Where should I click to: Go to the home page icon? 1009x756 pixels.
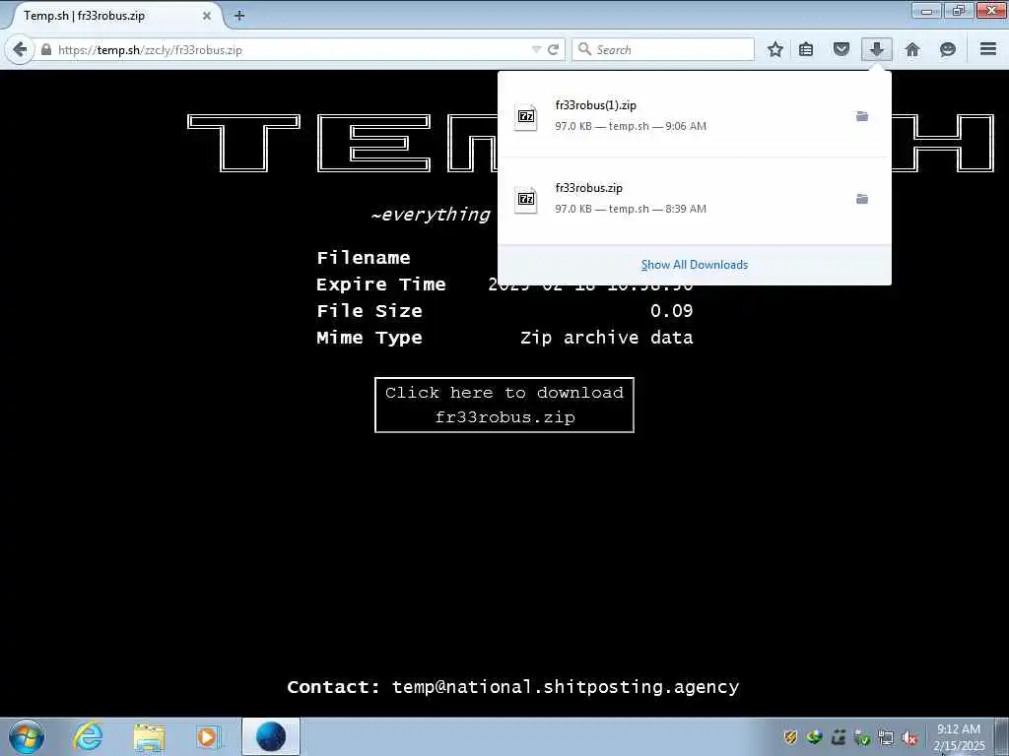coord(911,49)
